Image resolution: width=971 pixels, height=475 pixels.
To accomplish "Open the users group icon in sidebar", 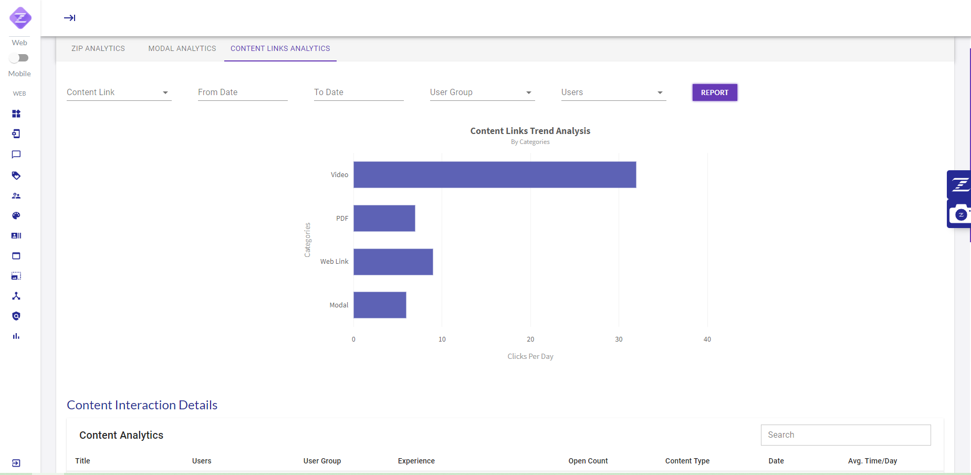I will (x=16, y=196).
